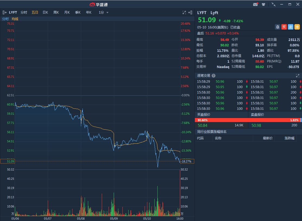Collapse the right quote panel icon

click(x=190, y=12)
